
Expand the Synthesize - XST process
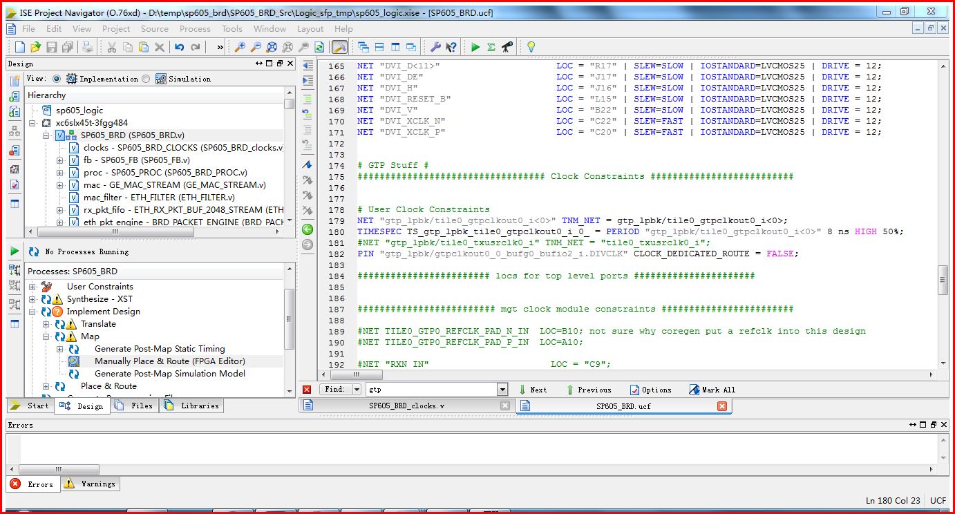(x=32, y=299)
